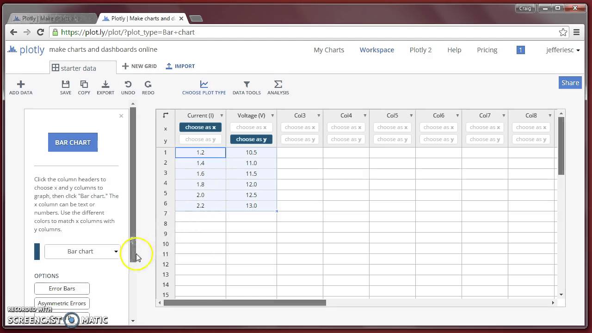Toggle choose as y for Voltage (V)
This screenshot has height=333, width=592.
point(251,139)
